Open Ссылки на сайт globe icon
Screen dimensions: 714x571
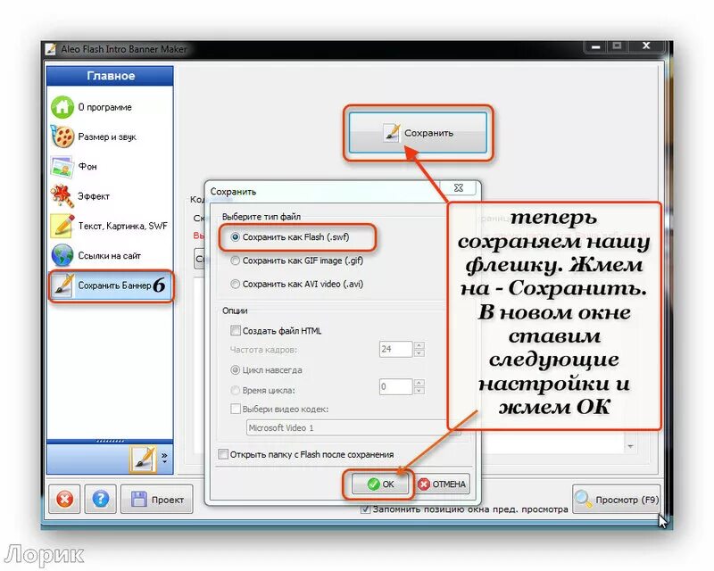click(62, 255)
